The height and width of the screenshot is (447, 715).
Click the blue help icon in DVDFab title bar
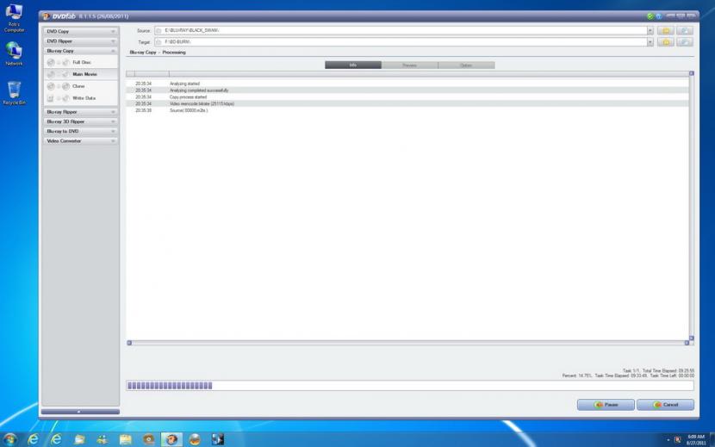659,16
